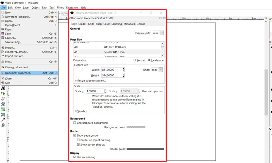Click Document Properties... in File menu
Viewport: 272px width, 163px height.
pos(29,73)
